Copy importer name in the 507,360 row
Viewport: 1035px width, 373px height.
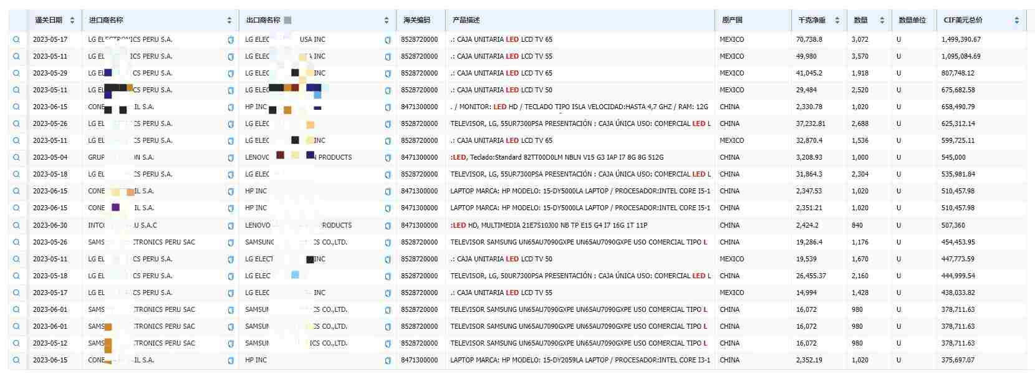(x=231, y=226)
